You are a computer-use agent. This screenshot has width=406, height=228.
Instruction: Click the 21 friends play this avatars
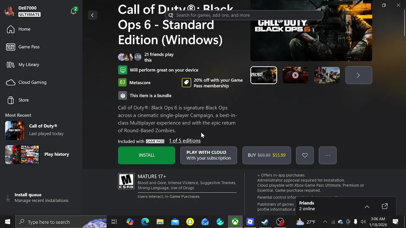[130, 57]
